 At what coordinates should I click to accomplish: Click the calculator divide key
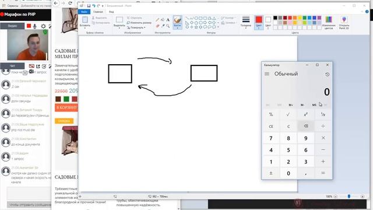[x=323, y=126]
